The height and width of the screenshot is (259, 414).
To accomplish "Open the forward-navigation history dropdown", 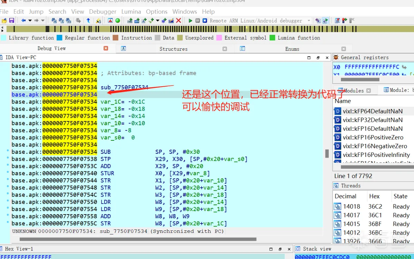I will [x=43, y=21].
